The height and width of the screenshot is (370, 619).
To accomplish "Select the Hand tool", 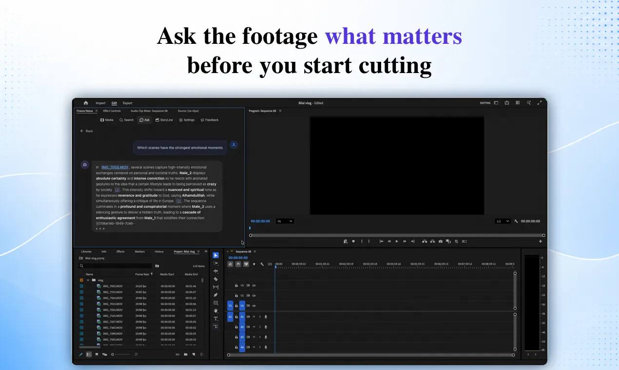I will pos(216,311).
